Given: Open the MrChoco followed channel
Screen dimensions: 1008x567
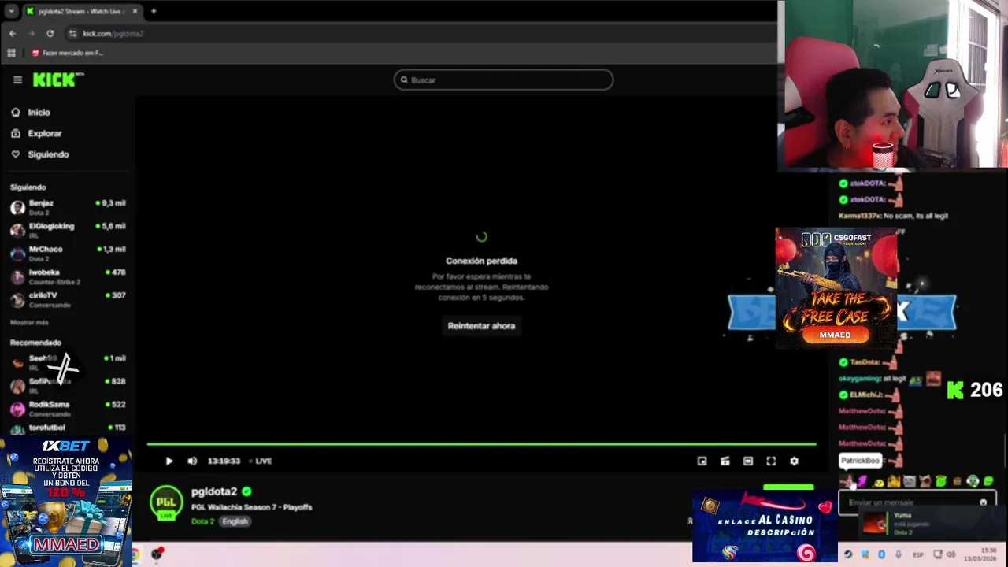Looking at the screenshot, I should click(68, 253).
